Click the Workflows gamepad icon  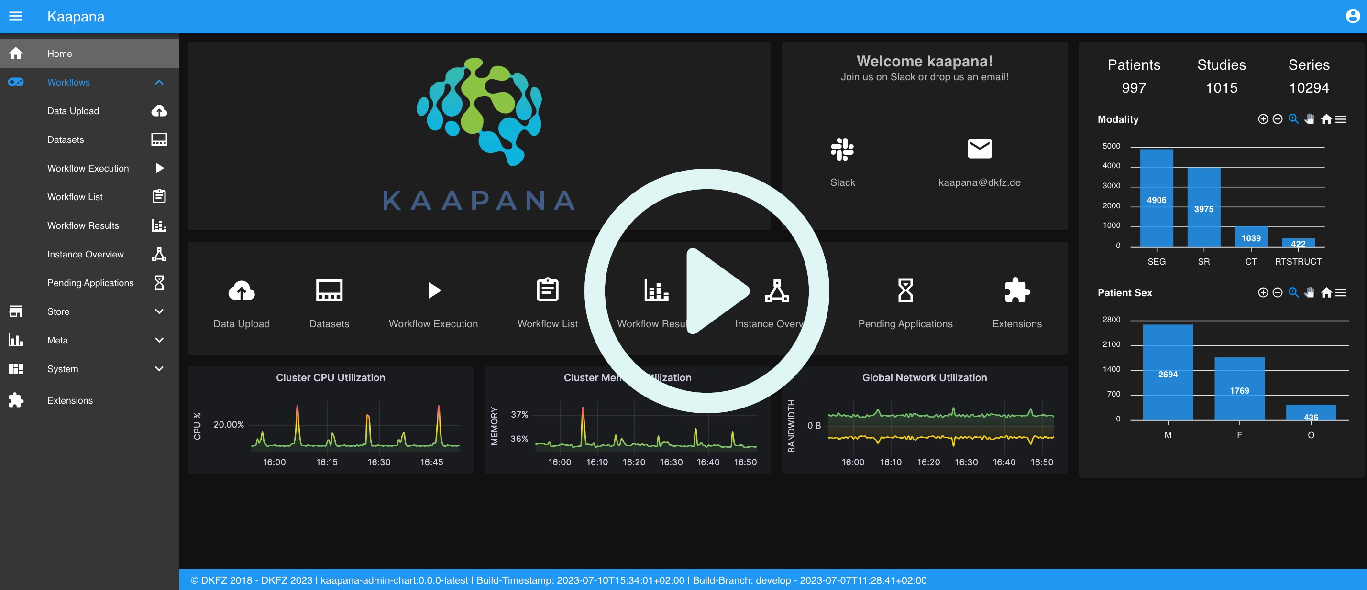(16, 82)
